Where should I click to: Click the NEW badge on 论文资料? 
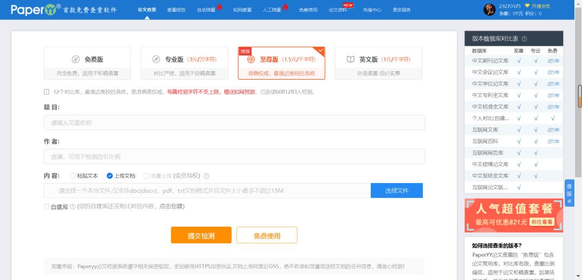348,5
